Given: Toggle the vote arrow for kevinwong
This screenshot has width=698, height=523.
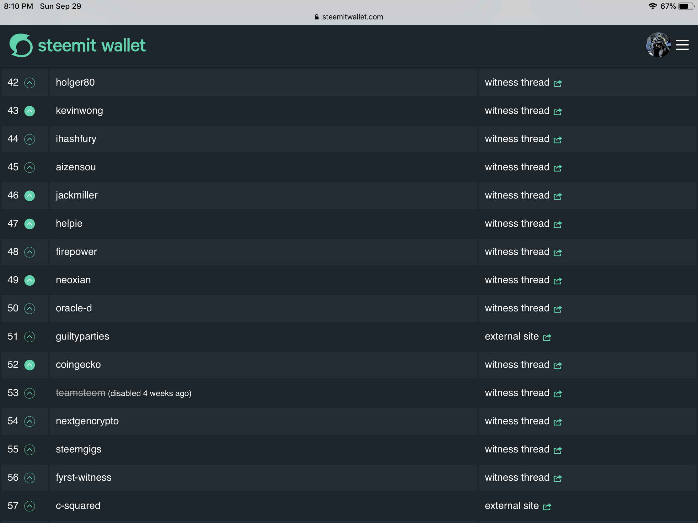Looking at the screenshot, I should (x=30, y=111).
